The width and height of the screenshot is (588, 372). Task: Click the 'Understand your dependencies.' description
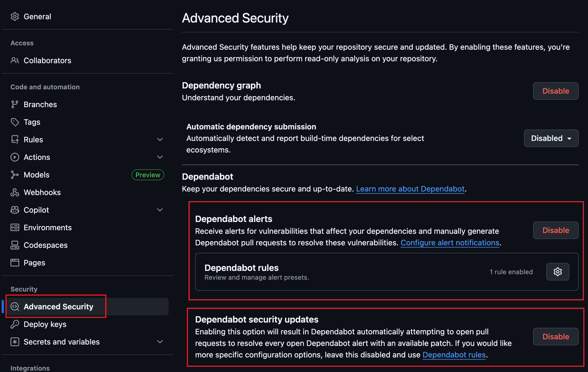click(x=239, y=98)
